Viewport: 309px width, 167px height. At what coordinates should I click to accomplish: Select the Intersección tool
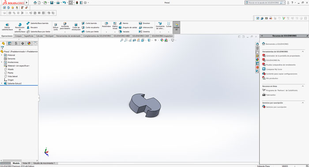(146, 27)
